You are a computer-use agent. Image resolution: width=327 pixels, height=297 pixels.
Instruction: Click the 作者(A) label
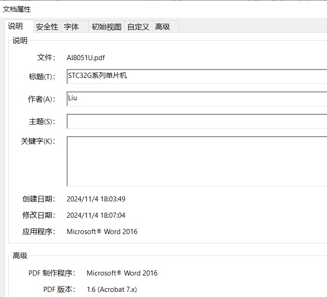tap(42, 99)
